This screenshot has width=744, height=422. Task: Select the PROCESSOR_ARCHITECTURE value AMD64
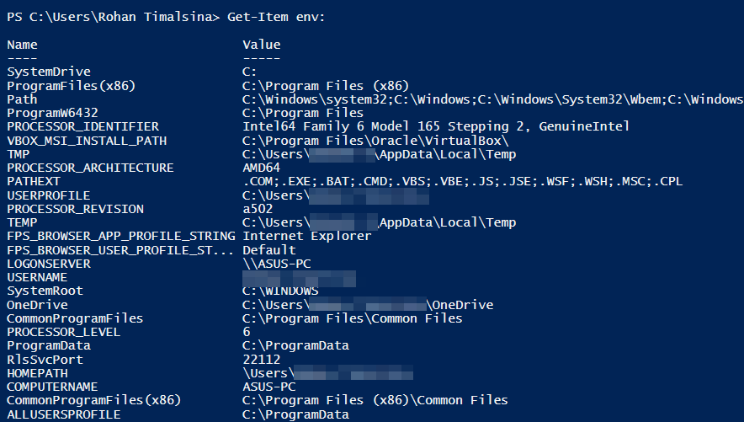tap(262, 168)
